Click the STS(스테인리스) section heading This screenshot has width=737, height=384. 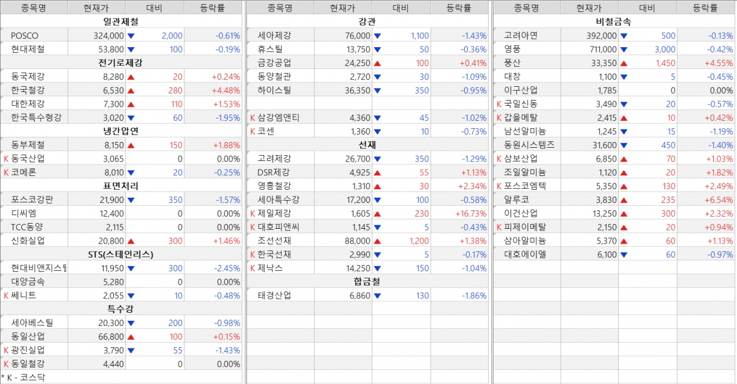[x=121, y=254]
